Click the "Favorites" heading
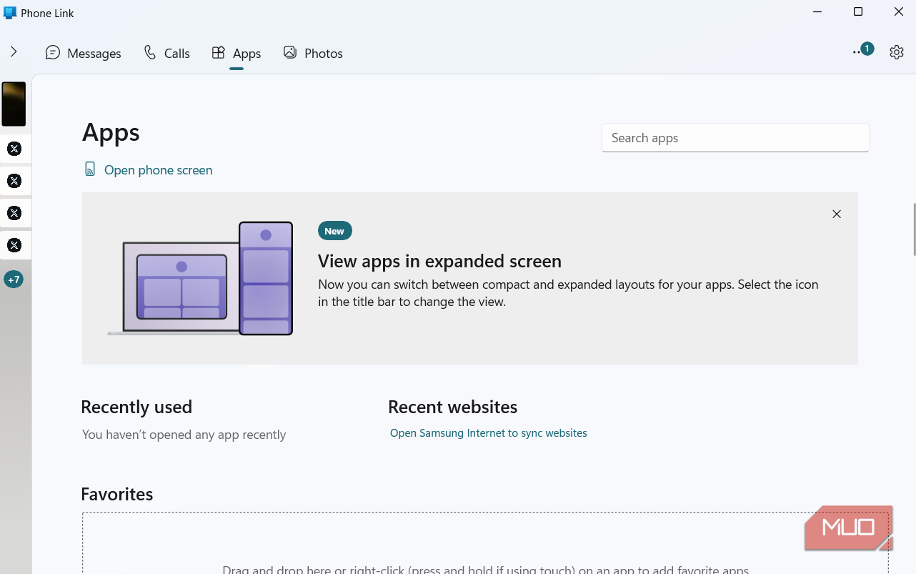Viewport: 916px width, 574px height. (x=117, y=494)
